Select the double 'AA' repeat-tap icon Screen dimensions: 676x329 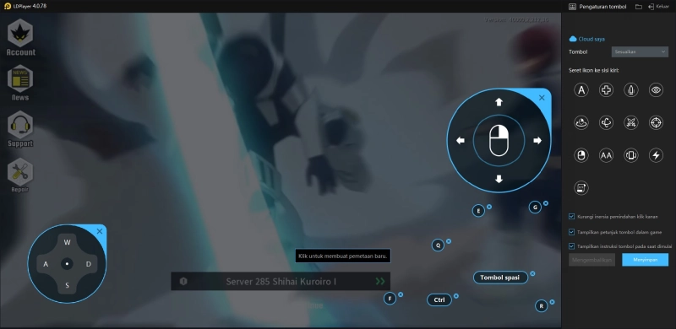coord(606,155)
